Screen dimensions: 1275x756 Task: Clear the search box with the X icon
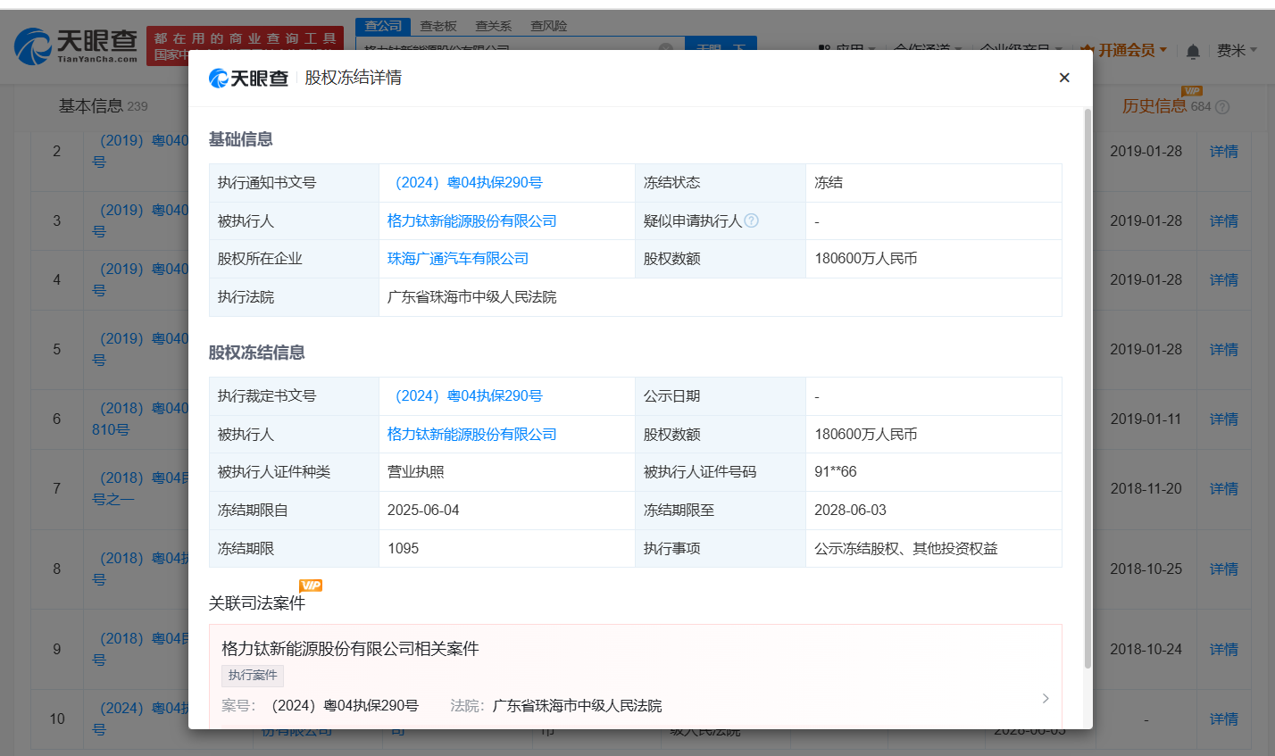pos(666,48)
